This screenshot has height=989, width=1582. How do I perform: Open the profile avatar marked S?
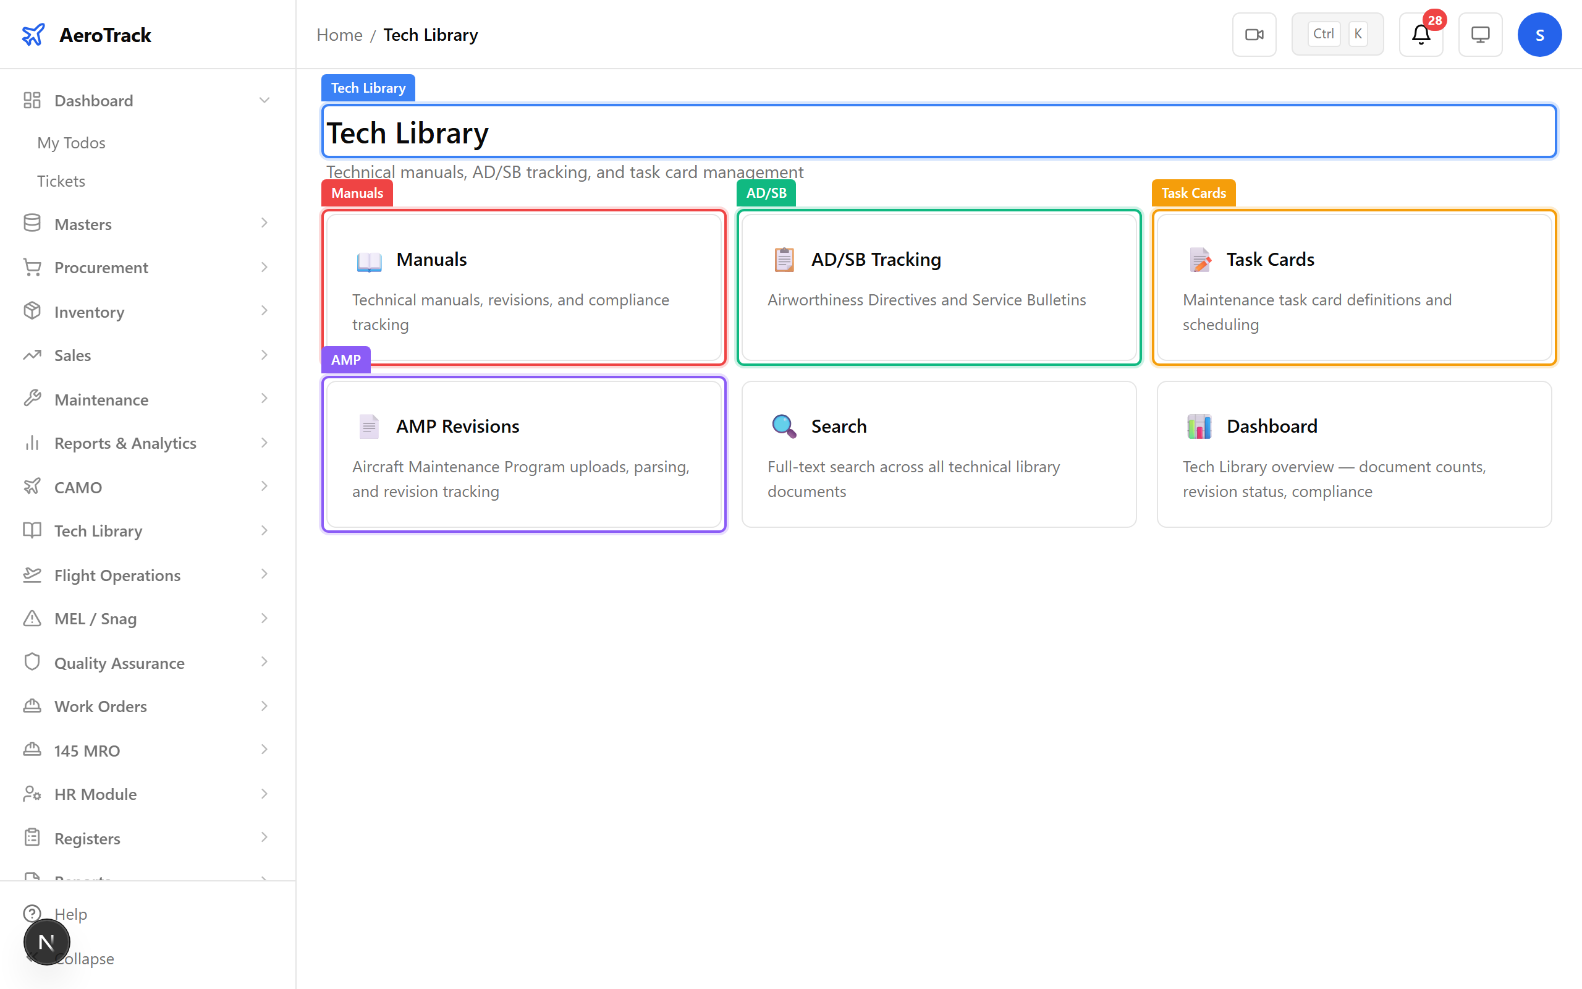1539,34
